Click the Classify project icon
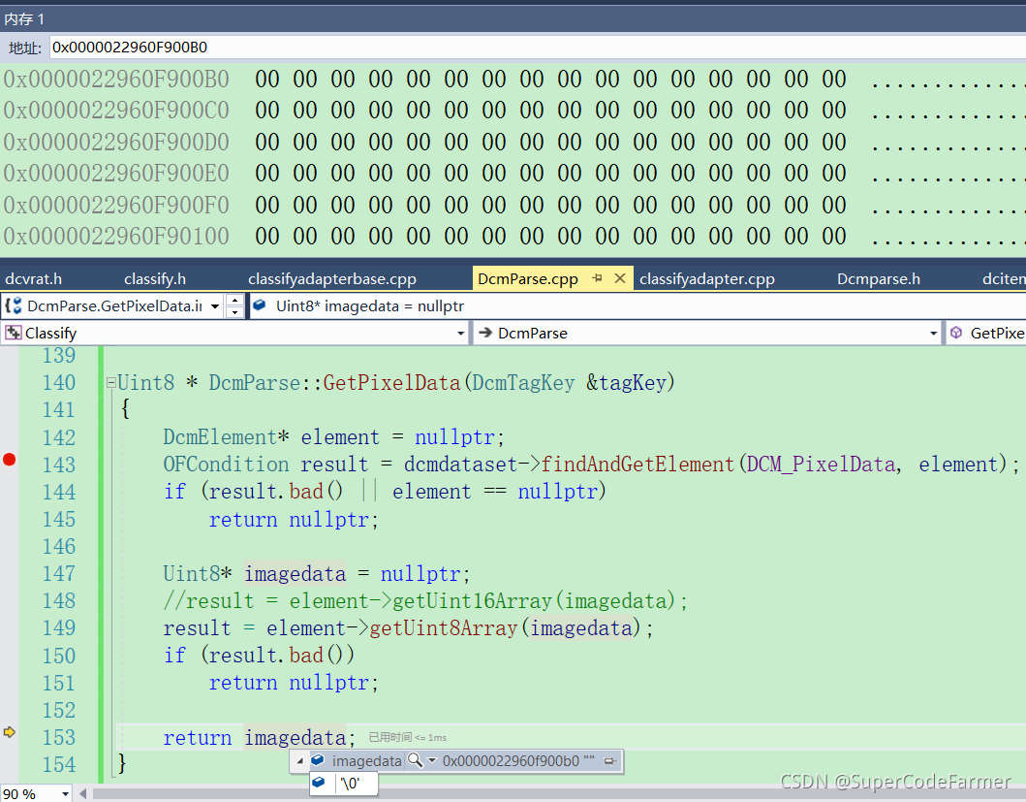Viewport: 1026px width, 802px height. (x=14, y=333)
